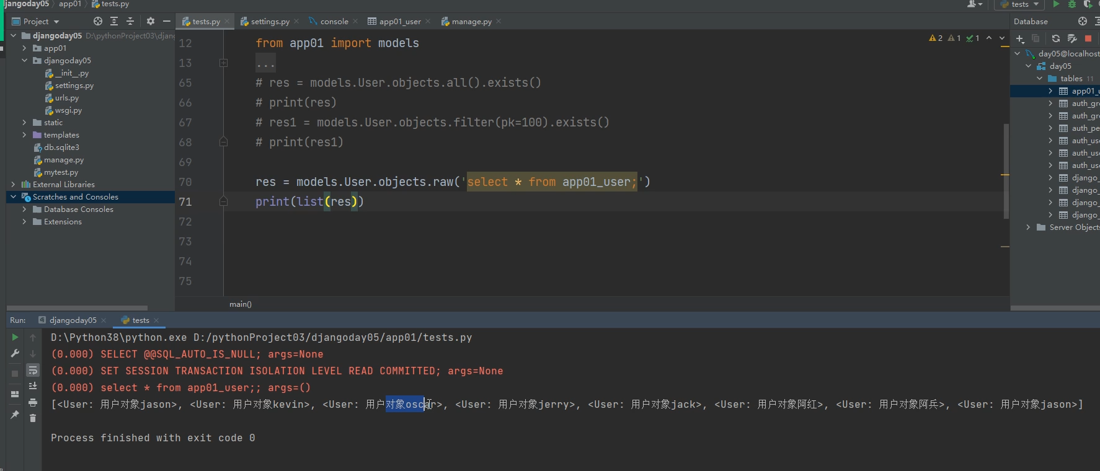Clear all console output with trash icon
This screenshot has height=471, width=1100.
[x=33, y=418]
